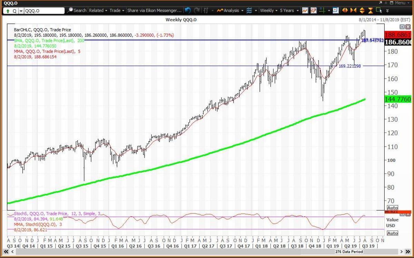Click the magnifier Search icon

70,10
